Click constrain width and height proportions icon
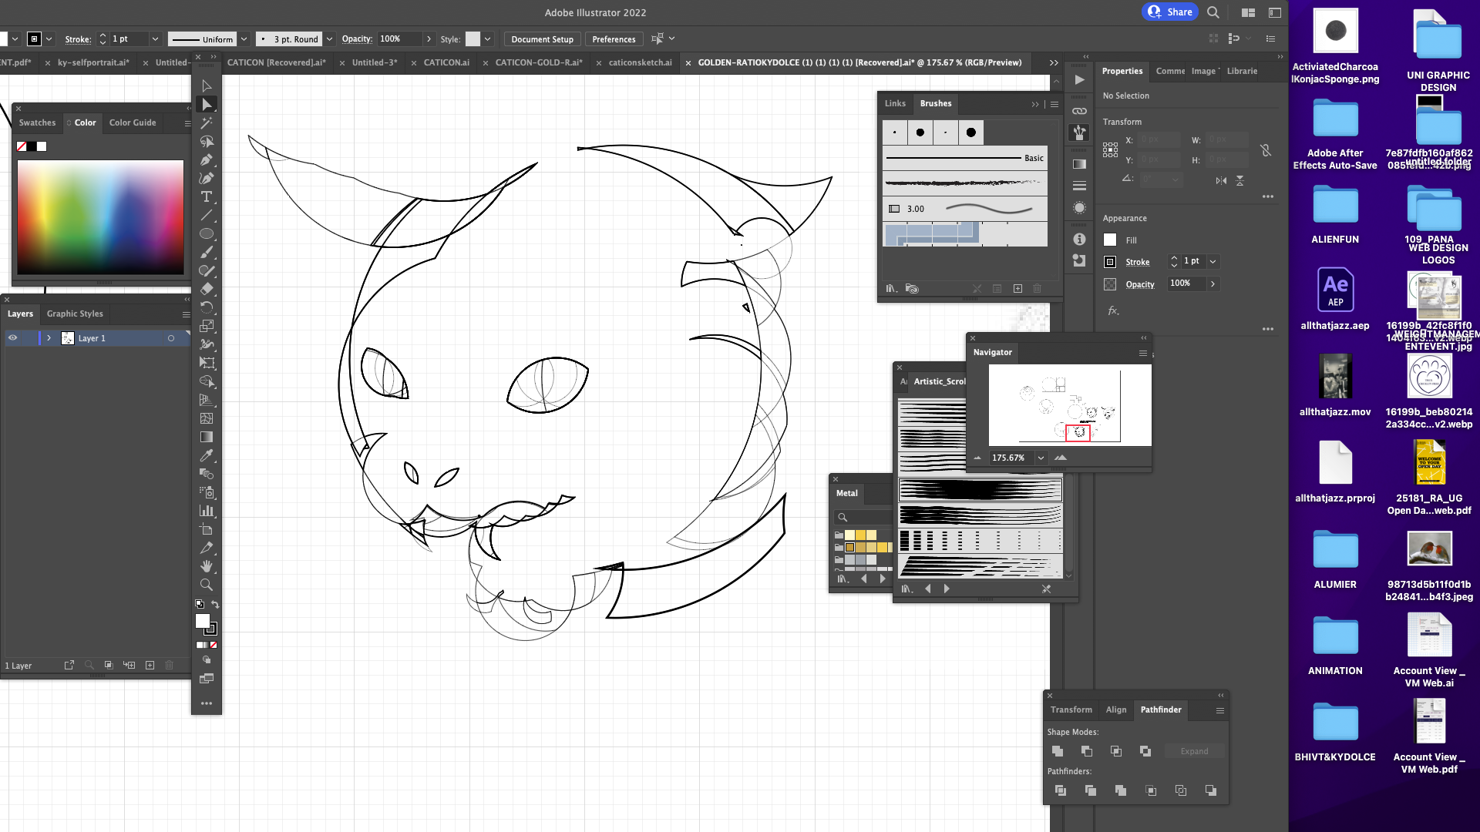The height and width of the screenshot is (832, 1480). (x=1266, y=150)
